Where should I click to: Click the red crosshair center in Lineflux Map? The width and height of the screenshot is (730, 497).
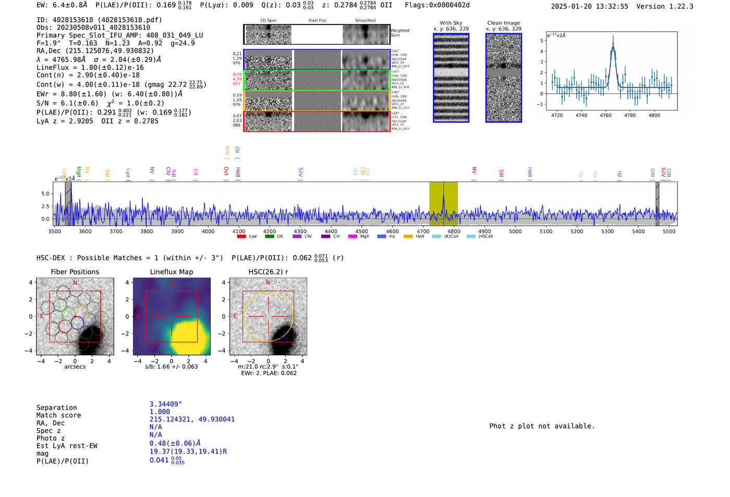click(x=172, y=316)
